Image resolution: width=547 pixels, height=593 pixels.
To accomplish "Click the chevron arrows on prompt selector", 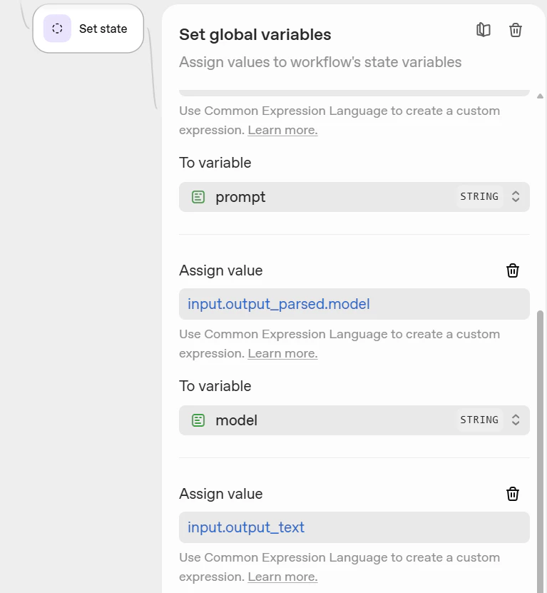I will tap(516, 197).
